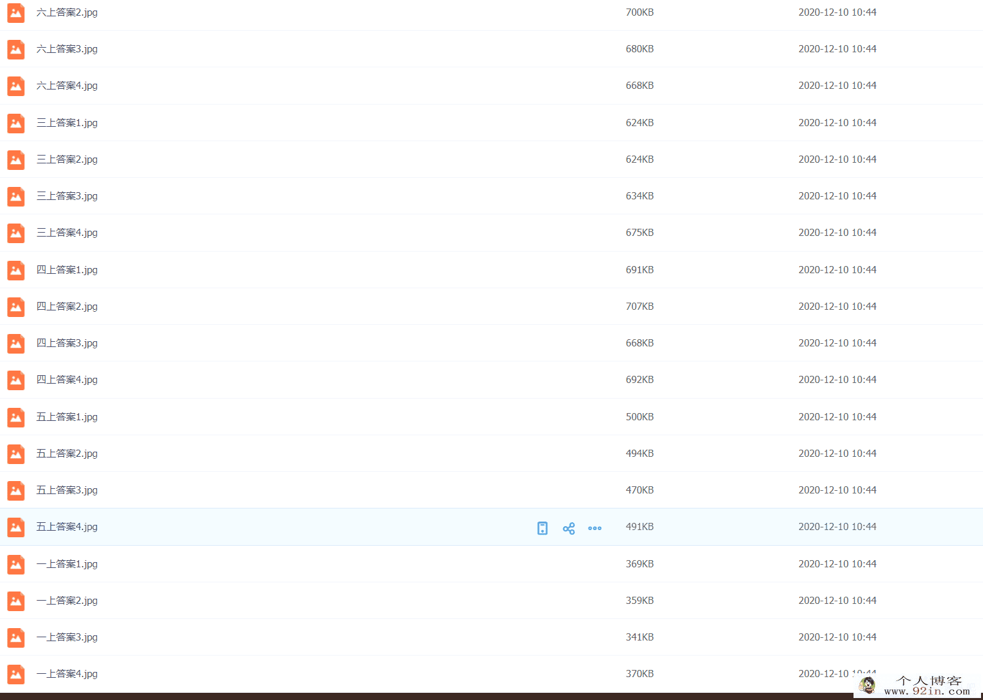This screenshot has height=700, width=983.
Task: Click the 634KB size value
Action: tap(640, 196)
